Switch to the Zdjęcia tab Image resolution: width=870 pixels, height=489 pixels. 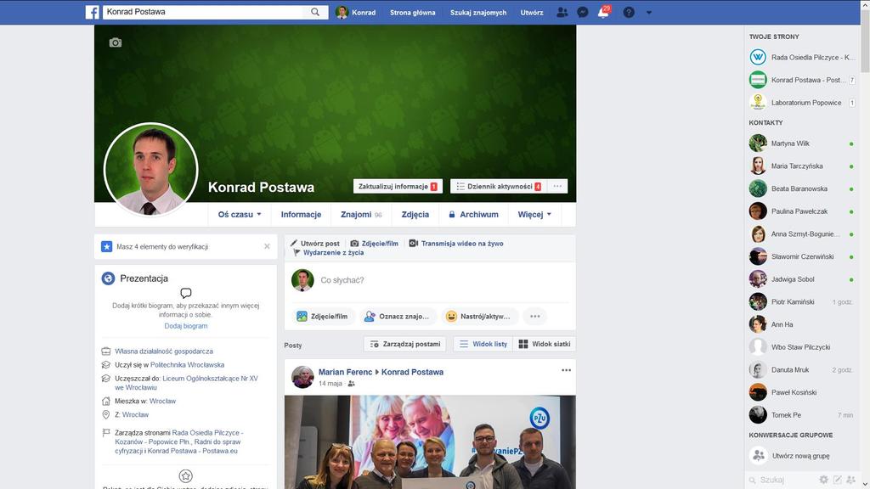[415, 215]
